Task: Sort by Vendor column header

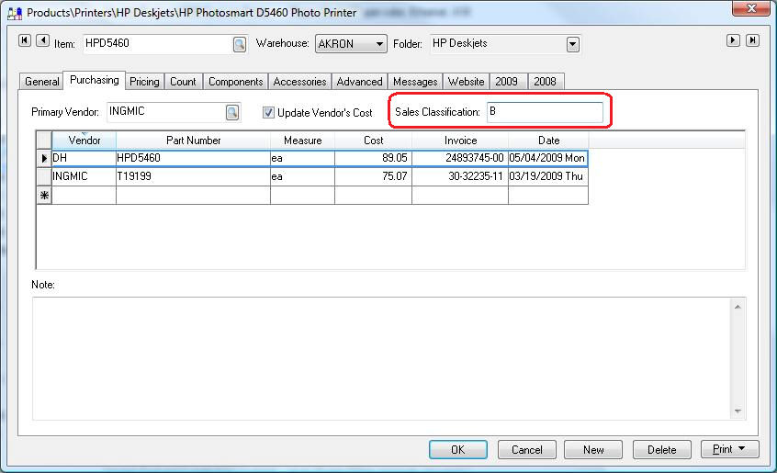Action: coord(84,141)
